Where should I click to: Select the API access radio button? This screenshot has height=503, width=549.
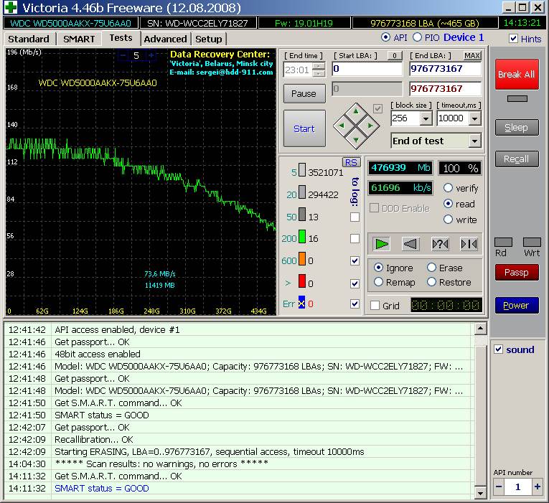tap(385, 37)
